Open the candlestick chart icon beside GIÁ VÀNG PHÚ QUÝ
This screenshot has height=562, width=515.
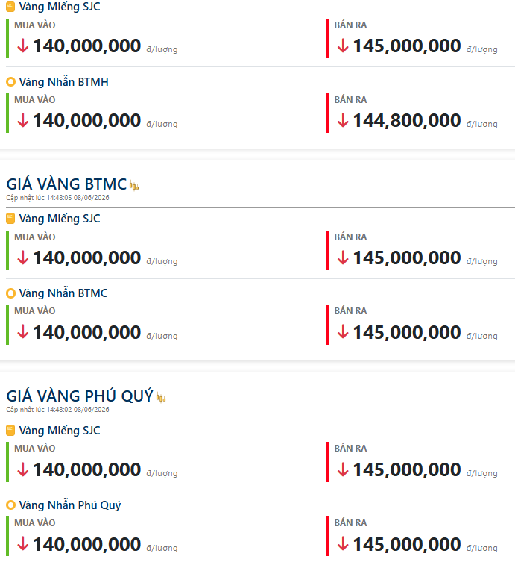161,398
